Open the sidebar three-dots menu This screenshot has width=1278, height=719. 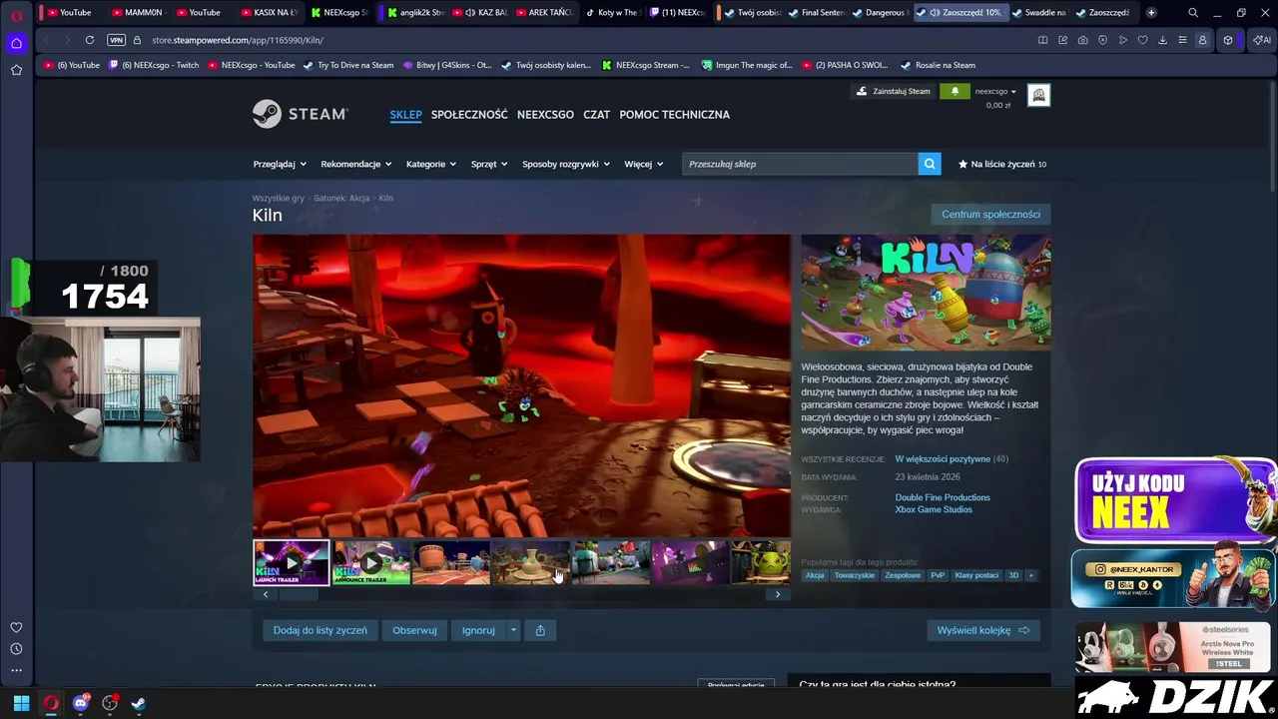click(16, 670)
